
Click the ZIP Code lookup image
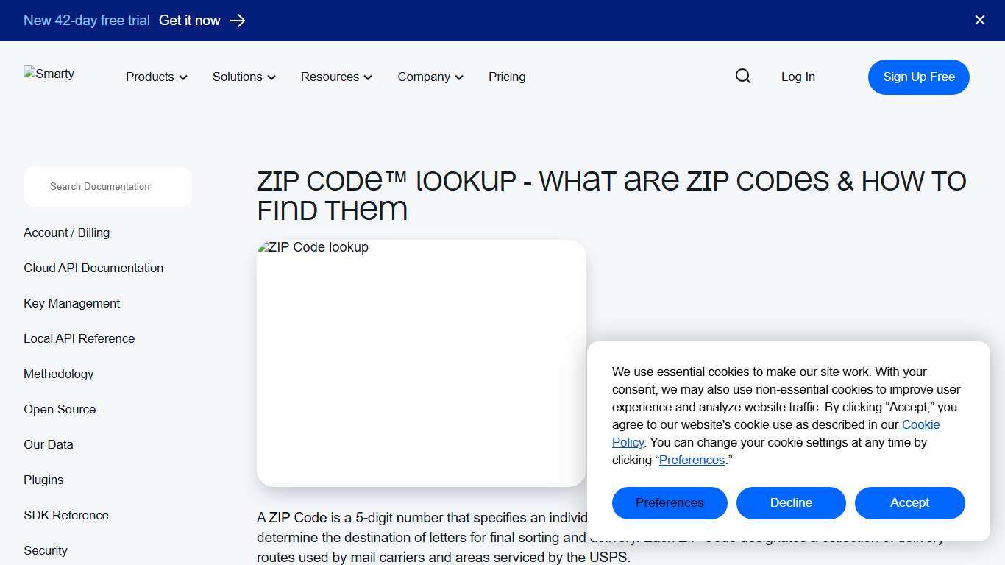(x=421, y=363)
